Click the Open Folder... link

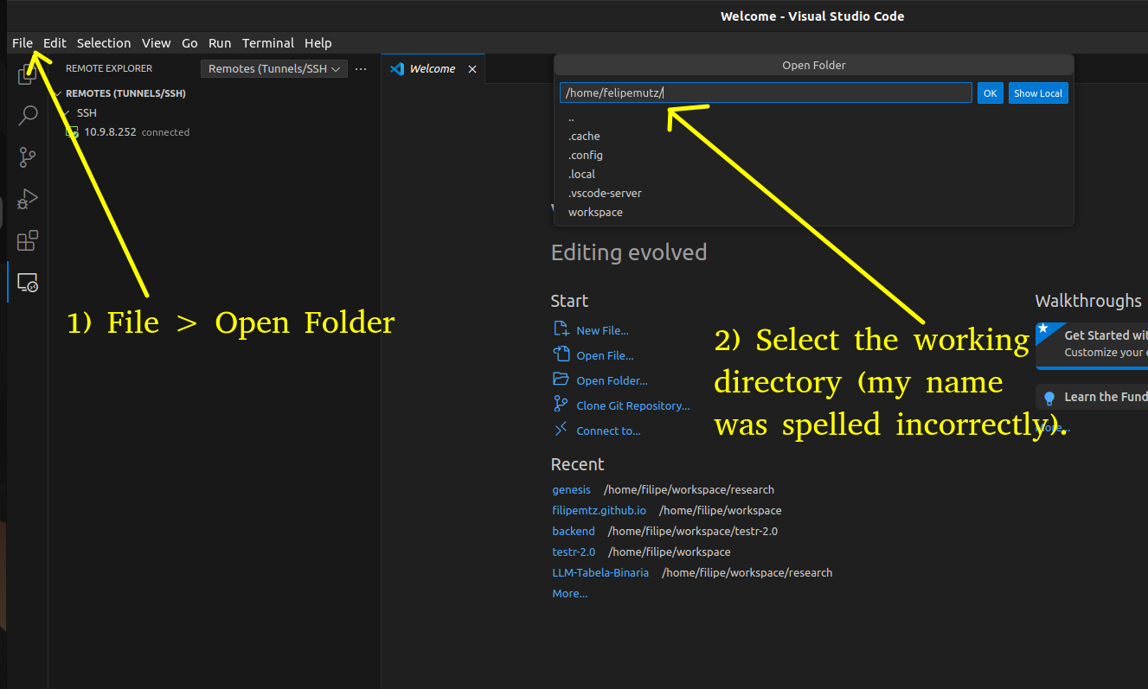click(x=612, y=380)
